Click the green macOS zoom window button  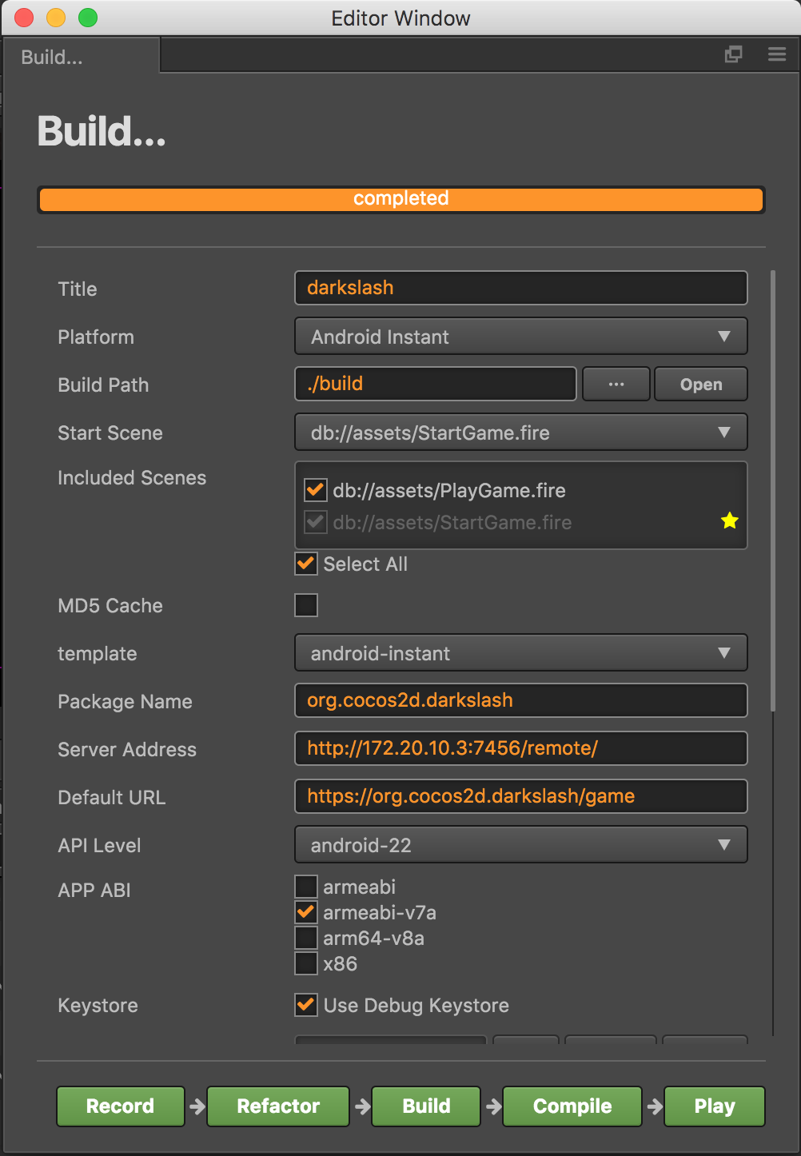pyautogui.click(x=88, y=18)
